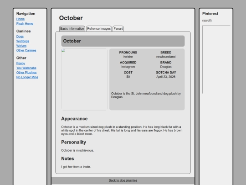Click the he/she pronouns value
This screenshot has width=246, height=185.
point(128,57)
